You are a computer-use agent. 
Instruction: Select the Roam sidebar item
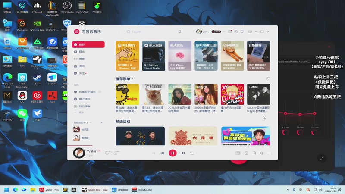(88, 66)
